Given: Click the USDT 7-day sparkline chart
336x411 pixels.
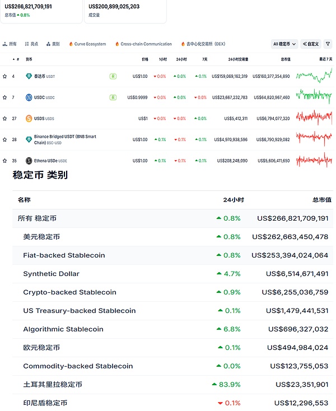Looking at the screenshot, I should [314, 76].
